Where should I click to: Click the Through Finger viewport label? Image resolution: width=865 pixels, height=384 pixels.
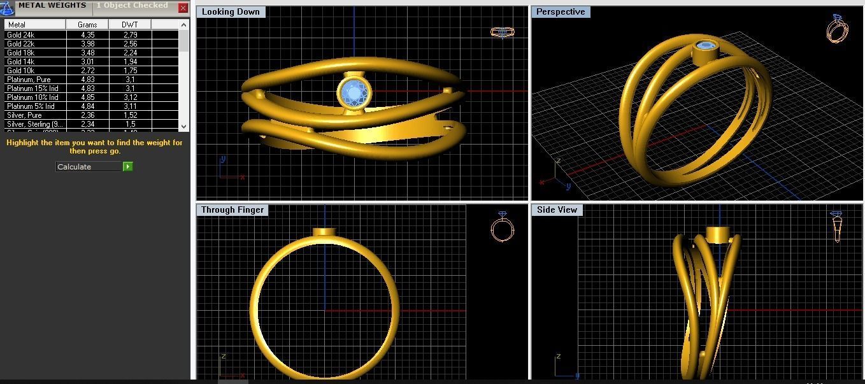coord(232,210)
